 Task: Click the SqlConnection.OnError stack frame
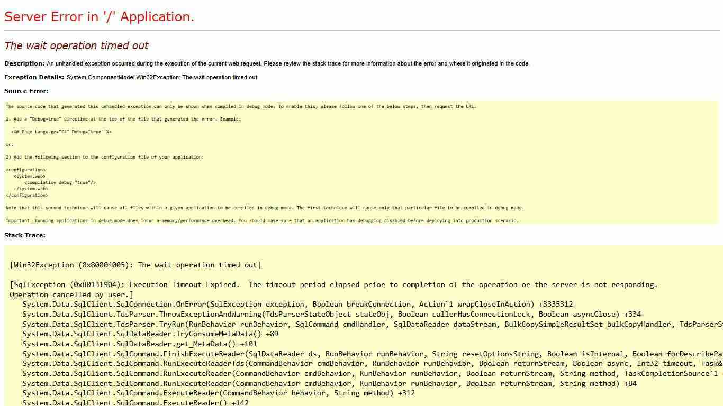tap(297, 304)
